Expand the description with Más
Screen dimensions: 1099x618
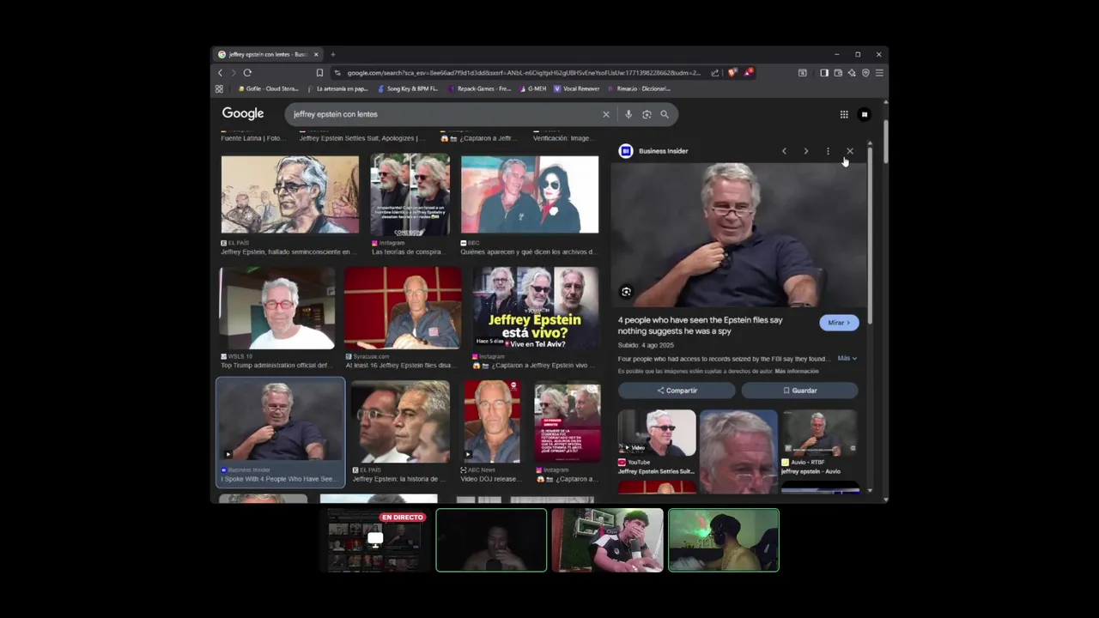point(847,358)
